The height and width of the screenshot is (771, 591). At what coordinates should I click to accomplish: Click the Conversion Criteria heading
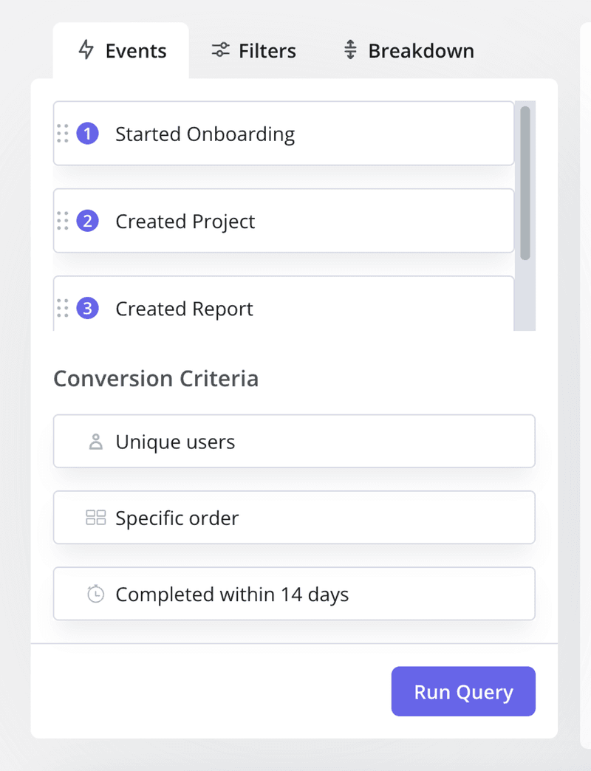[x=155, y=378]
